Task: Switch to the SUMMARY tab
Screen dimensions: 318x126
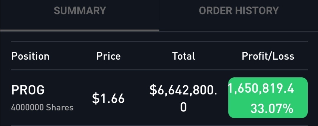Action: (80, 11)
